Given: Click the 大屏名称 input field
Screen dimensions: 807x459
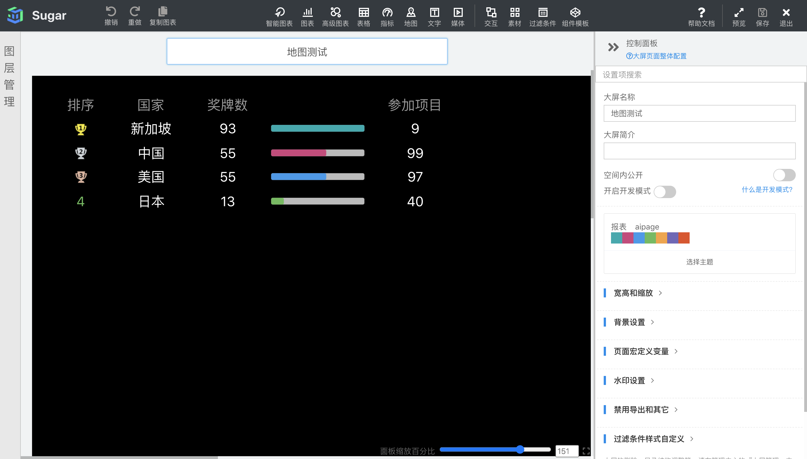Looking at the screenshot, I should 699,113.
